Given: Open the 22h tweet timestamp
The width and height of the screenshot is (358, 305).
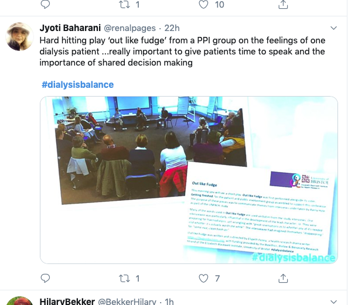Looking at the screenshot, I should coord(172,28).
